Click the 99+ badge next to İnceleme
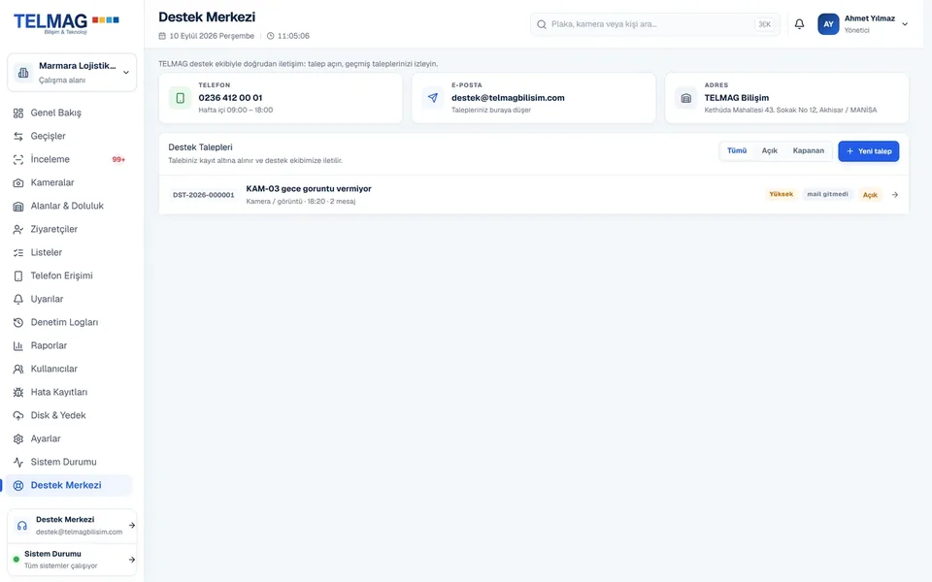Screen dimensions: 932x582 [x=118, y=159]
